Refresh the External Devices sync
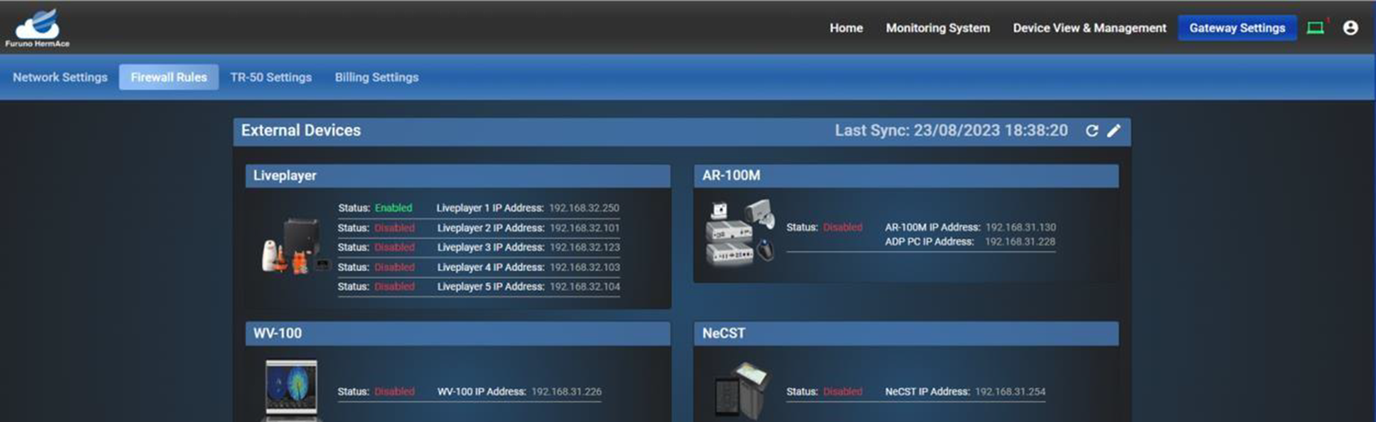 [1091, 130]
